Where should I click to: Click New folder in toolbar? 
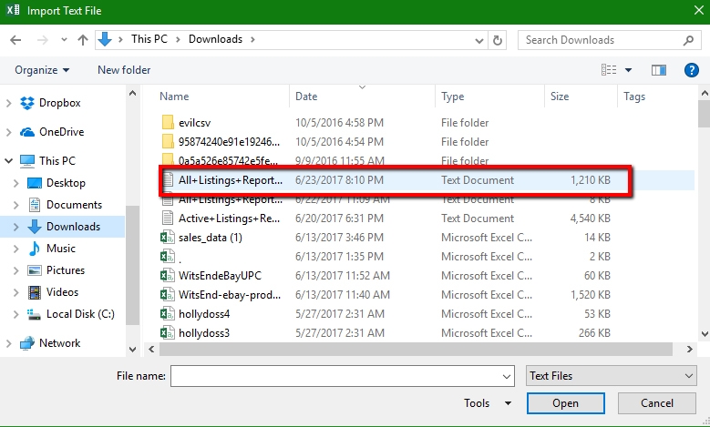tap(124, 70)
